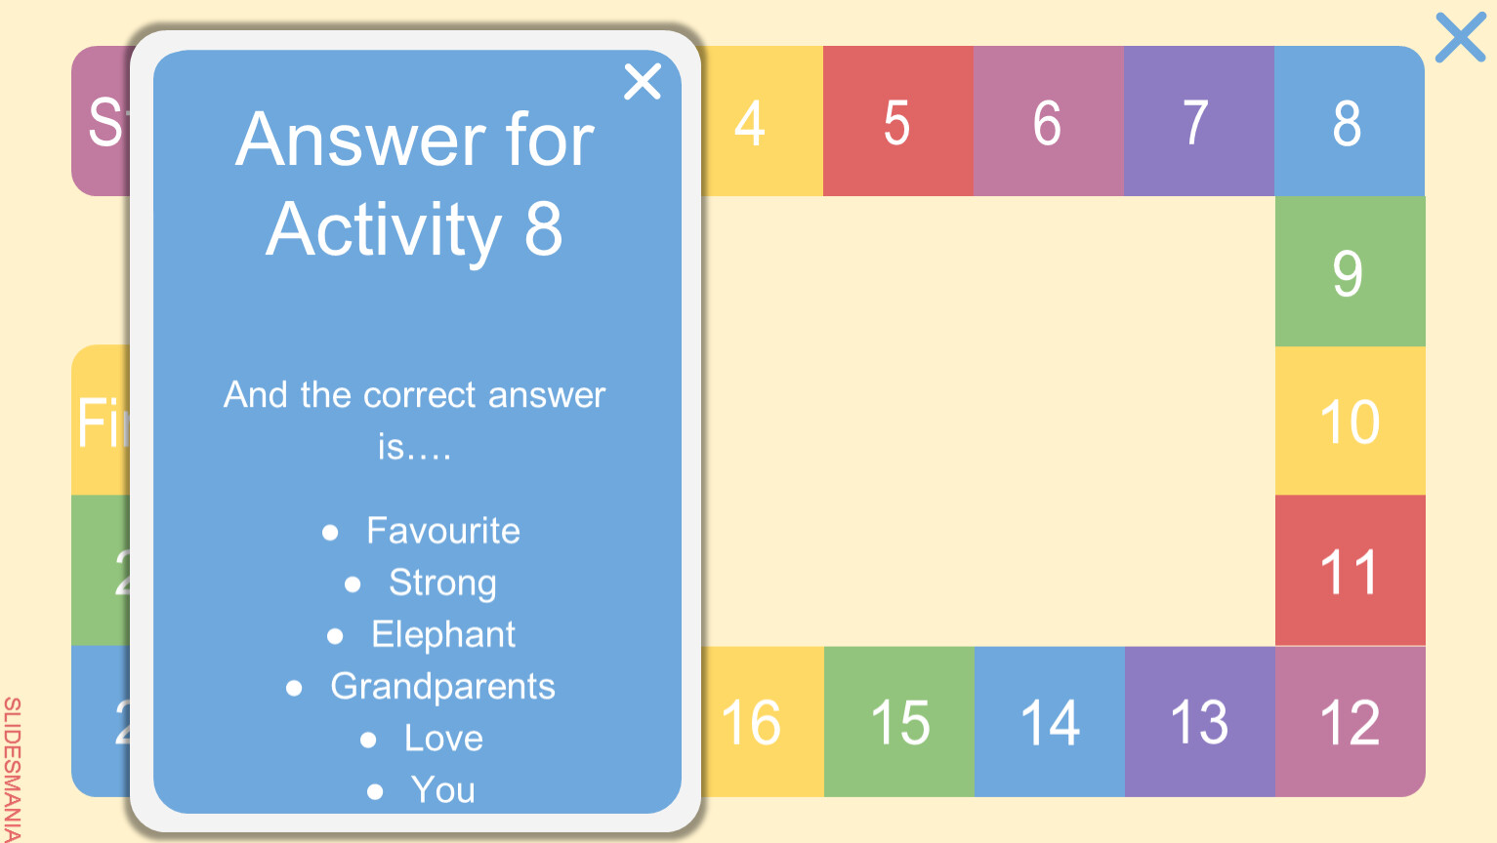
Task: Click the blue square numbered 14
Action: click(1049, 722)
